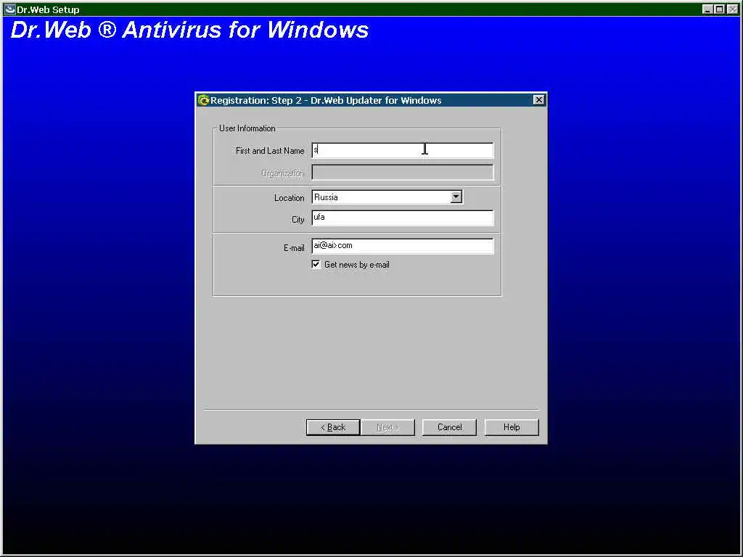
Task: Close the Dr.Web Setup window
Action: [x=733, y=9]
